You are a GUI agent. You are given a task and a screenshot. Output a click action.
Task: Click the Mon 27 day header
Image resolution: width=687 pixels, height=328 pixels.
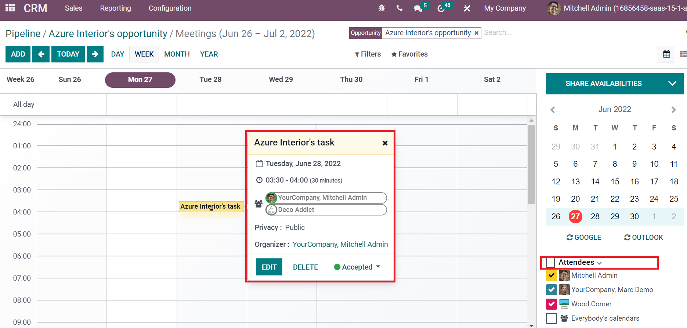click(x=140, y=80)
